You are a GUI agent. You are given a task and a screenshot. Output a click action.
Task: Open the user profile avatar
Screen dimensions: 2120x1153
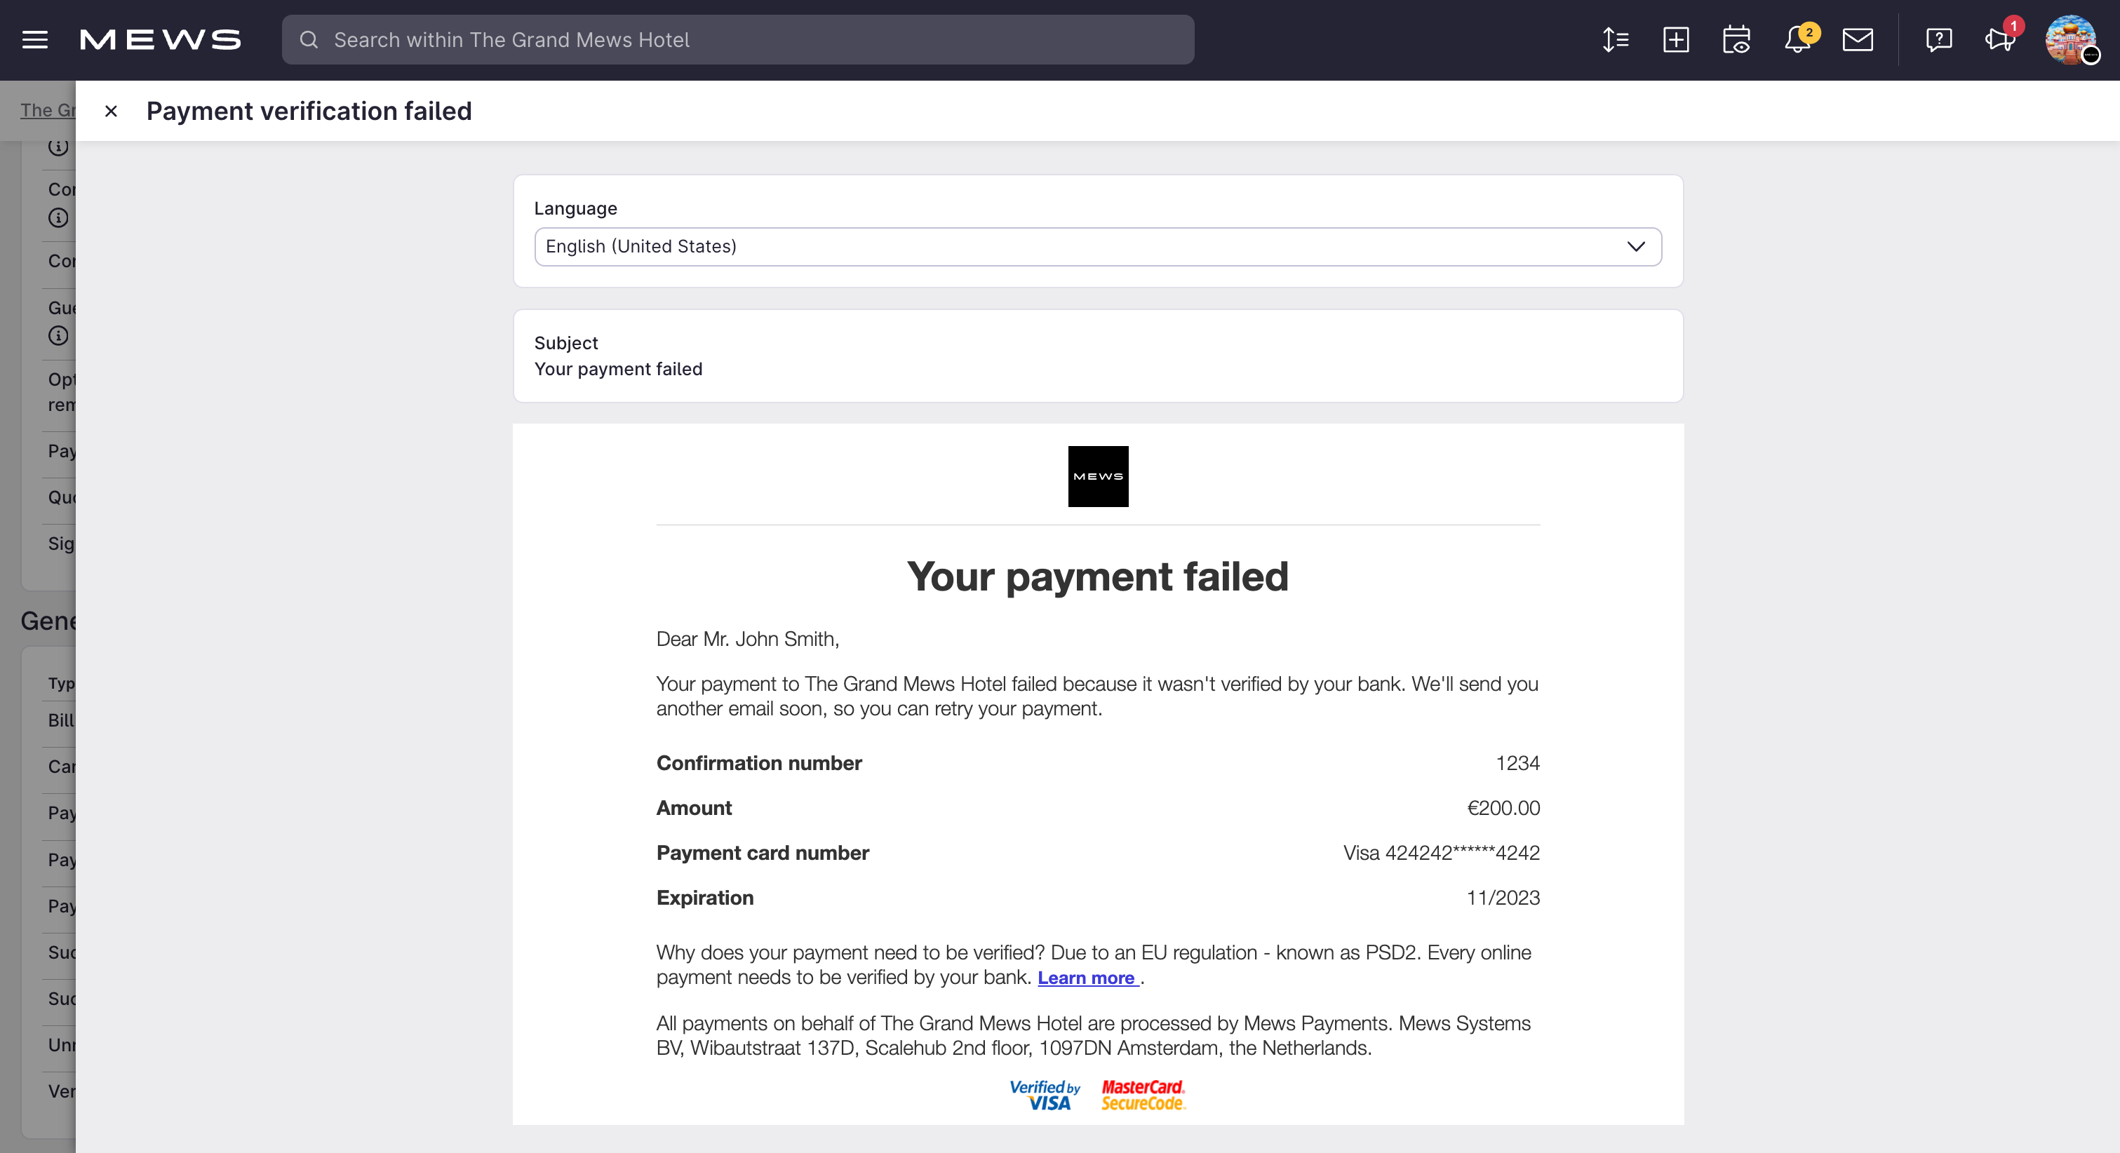tap(2071, 39)
